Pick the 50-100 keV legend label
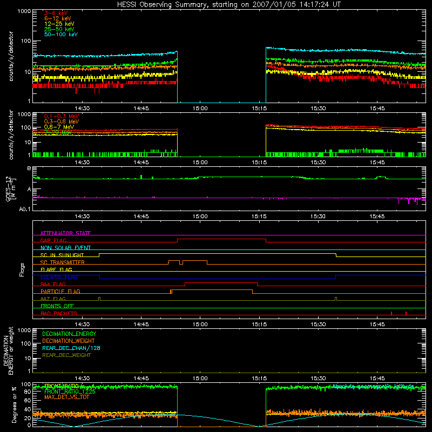Screen dimensions: 432x432 (x=61, y=35)
